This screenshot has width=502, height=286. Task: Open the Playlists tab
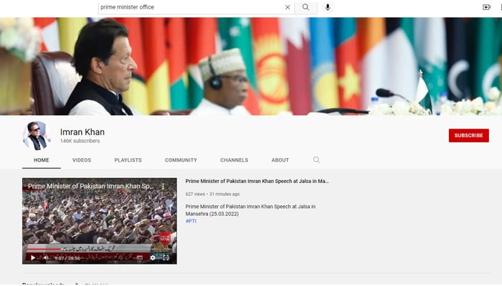pos(128,160)
